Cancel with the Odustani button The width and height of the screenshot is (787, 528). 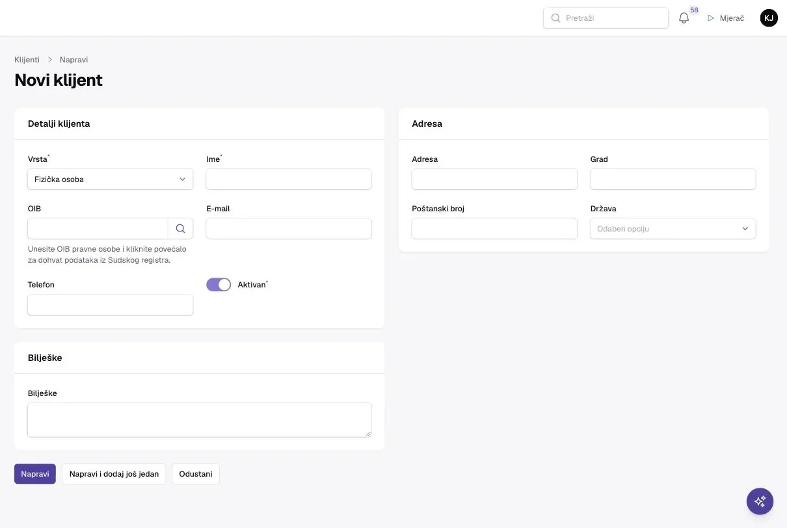click(196, 474)
